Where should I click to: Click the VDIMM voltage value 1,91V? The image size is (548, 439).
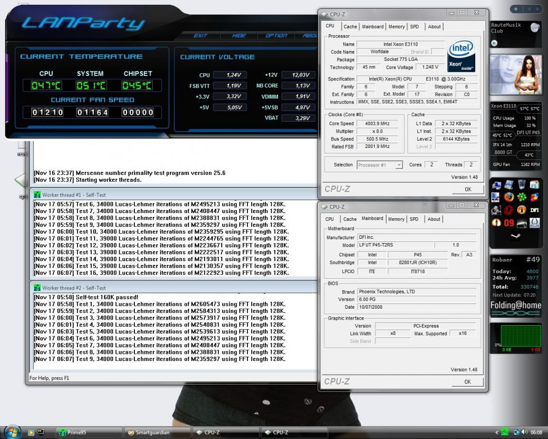tap(299, 97)
